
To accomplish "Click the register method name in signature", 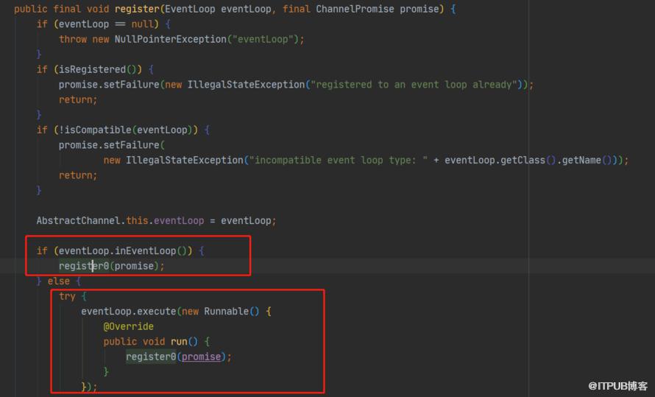I will [137, 9].
